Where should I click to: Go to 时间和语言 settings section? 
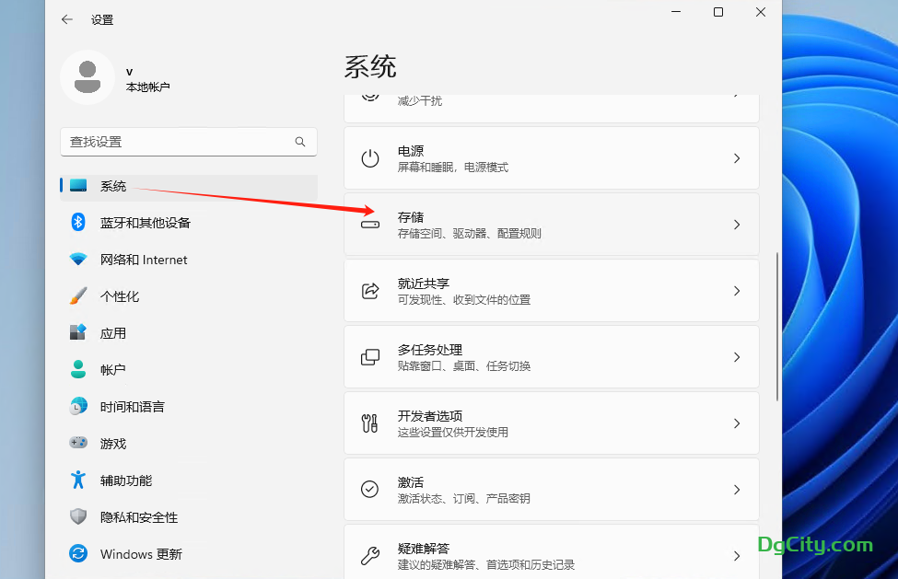(x=133, y=407)
